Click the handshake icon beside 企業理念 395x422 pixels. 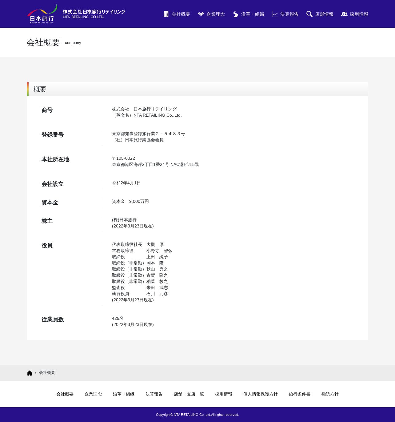click(x=201, y=14)
